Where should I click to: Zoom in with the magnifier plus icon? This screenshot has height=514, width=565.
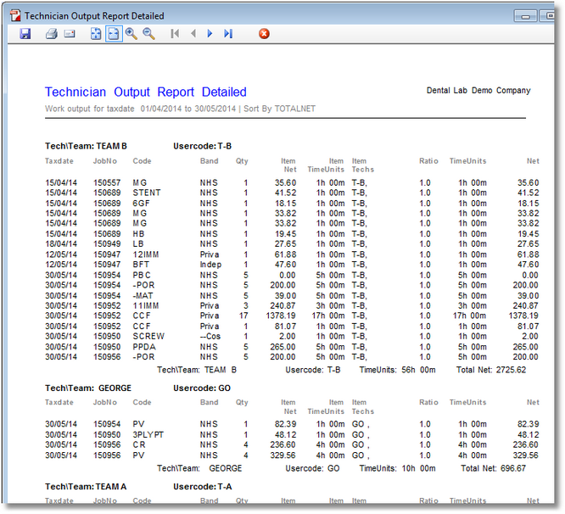[131, 34]
